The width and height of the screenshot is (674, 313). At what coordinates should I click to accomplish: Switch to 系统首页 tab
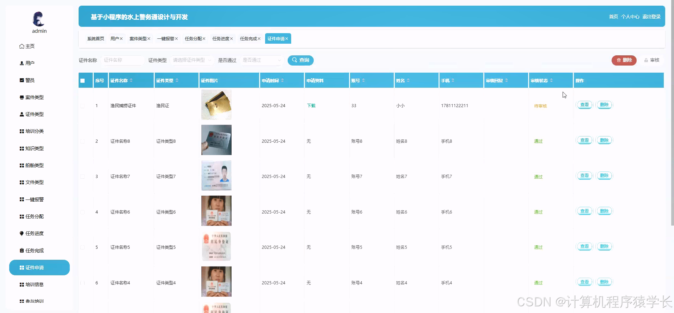click(96, 39)
